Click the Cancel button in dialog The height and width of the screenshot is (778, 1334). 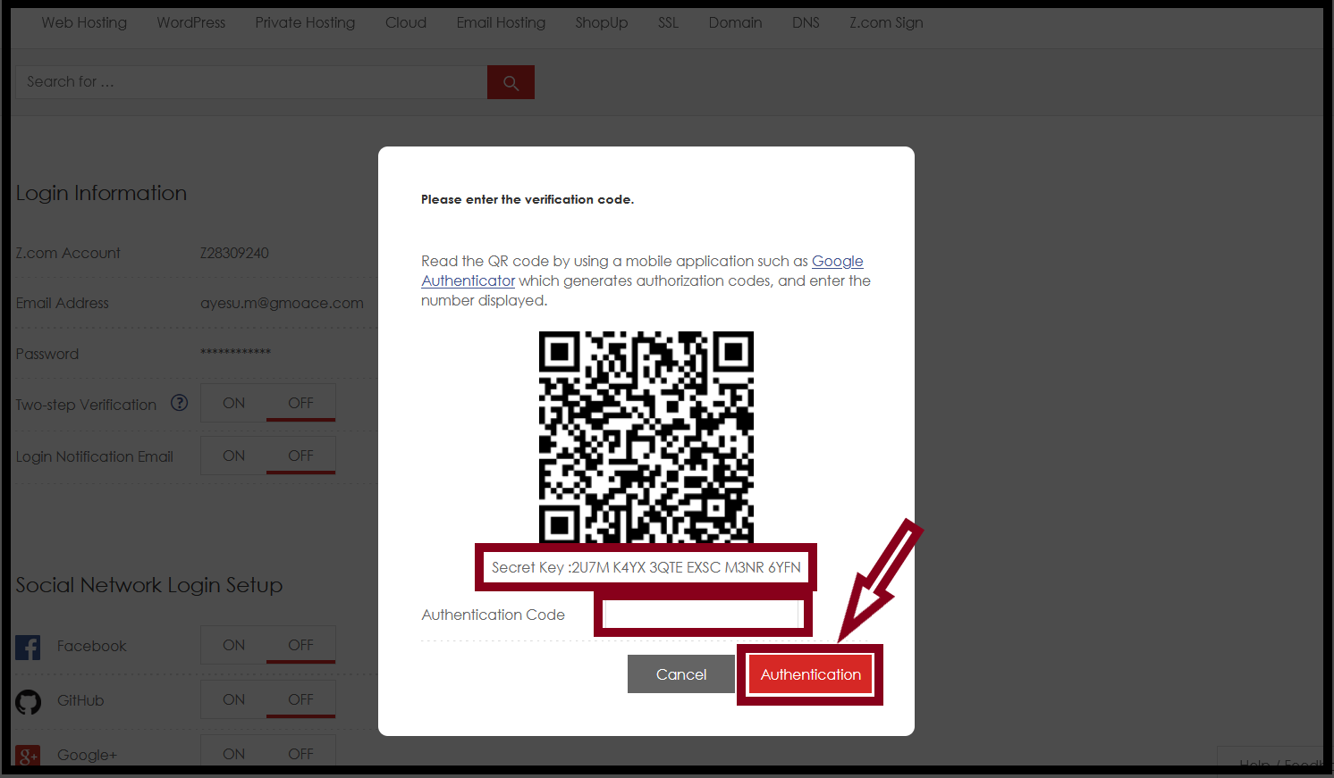point(681,674)
